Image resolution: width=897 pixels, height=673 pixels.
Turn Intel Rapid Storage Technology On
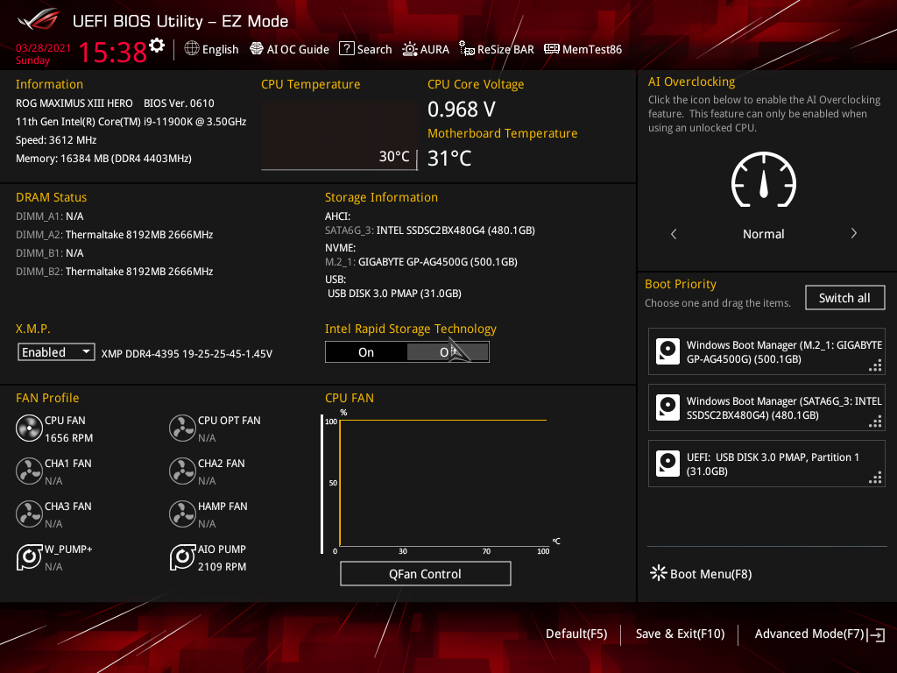pos(366,352)
